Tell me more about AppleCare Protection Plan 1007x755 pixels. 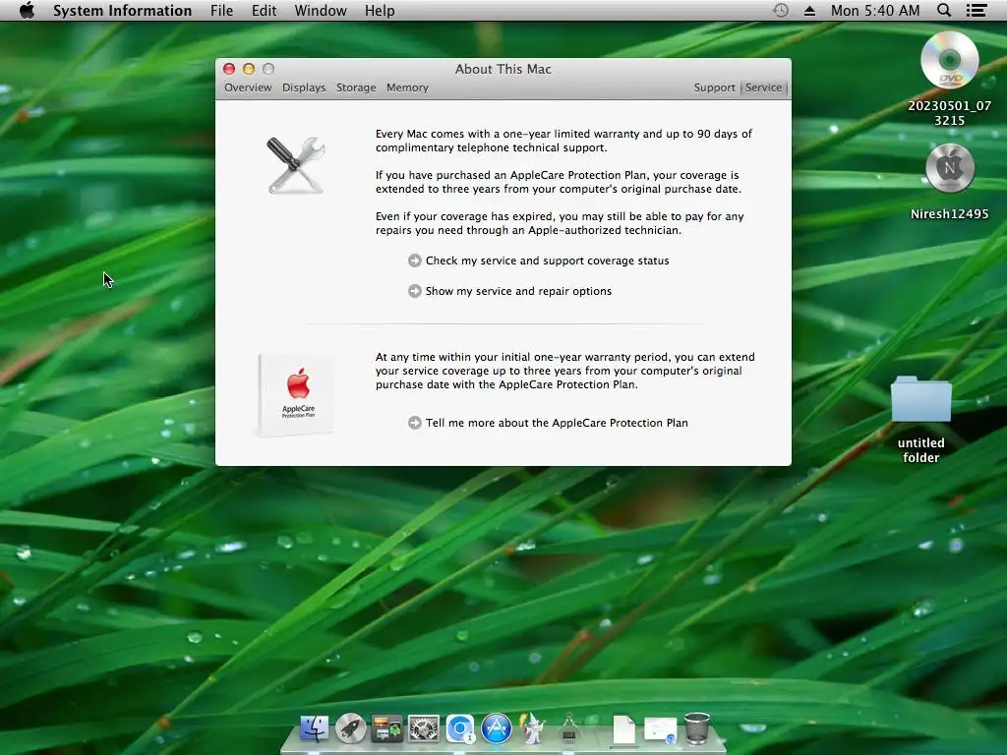point(557,423)
